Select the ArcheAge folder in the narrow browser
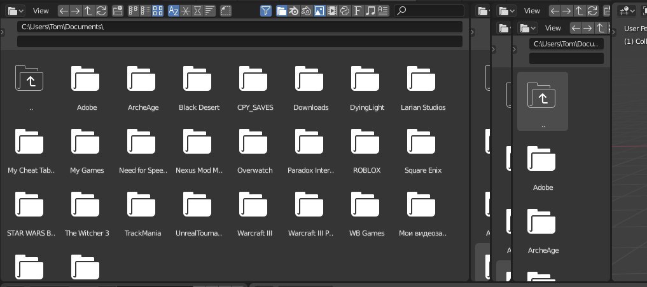647x287 pixels. [543, 230]
